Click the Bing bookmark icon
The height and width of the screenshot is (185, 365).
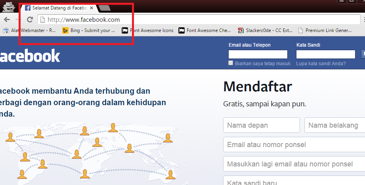(65, 30)
